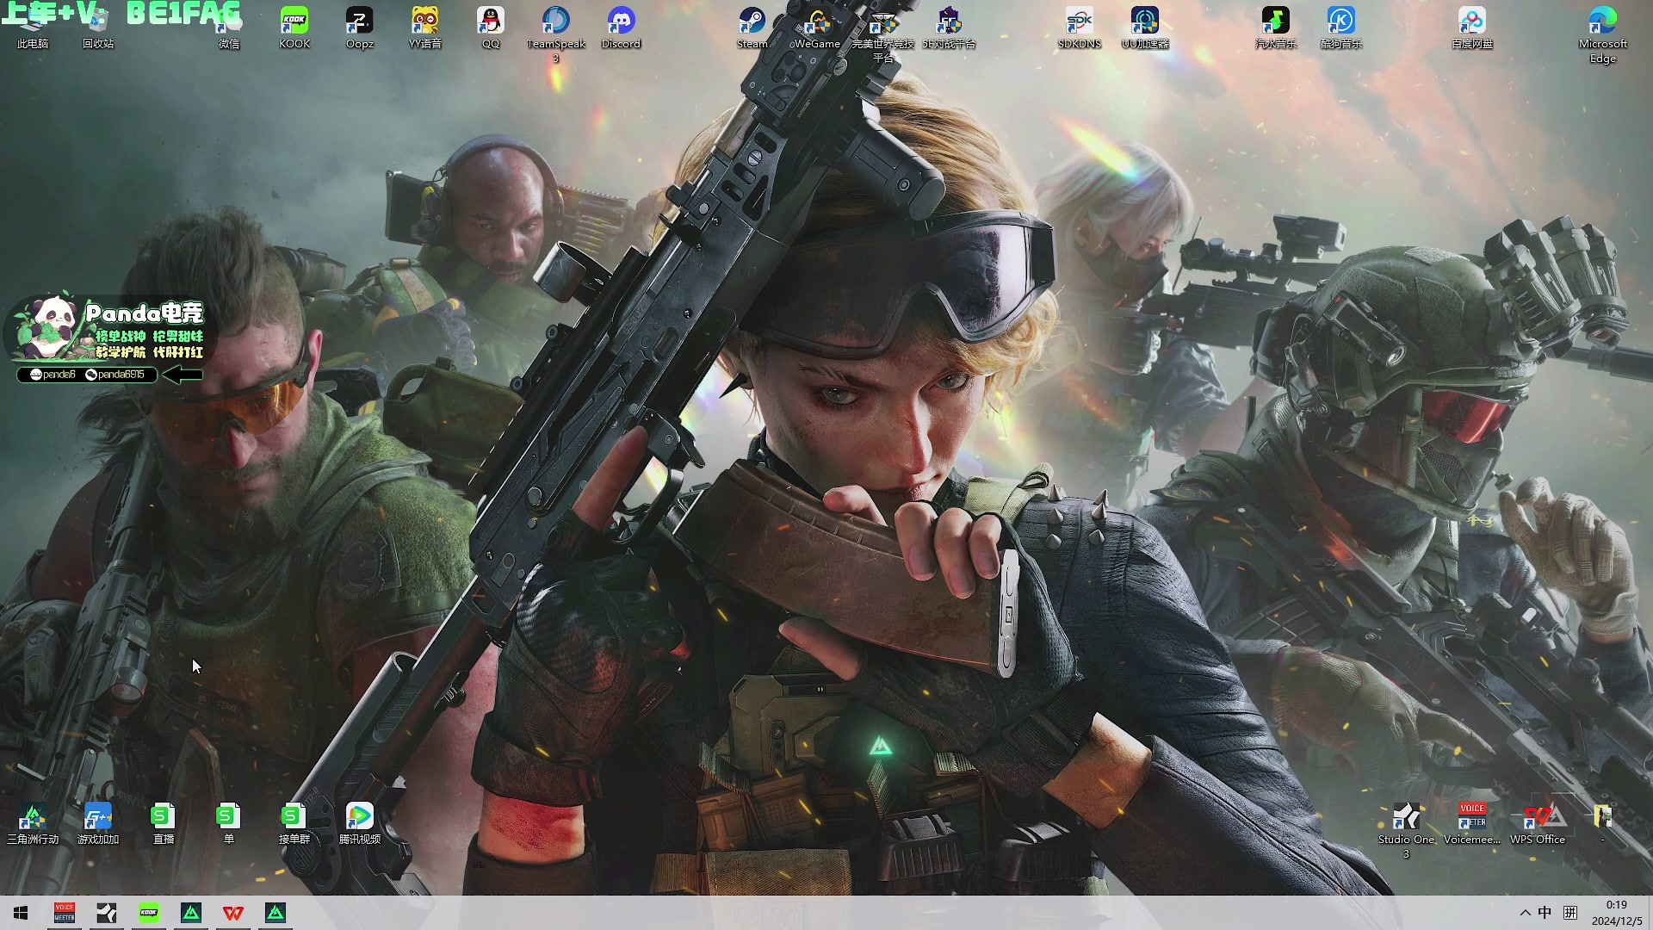The image size is (1653, 930).
Task: Open the 此电脑 desktop icon
Action: click(x=33, y=28)
